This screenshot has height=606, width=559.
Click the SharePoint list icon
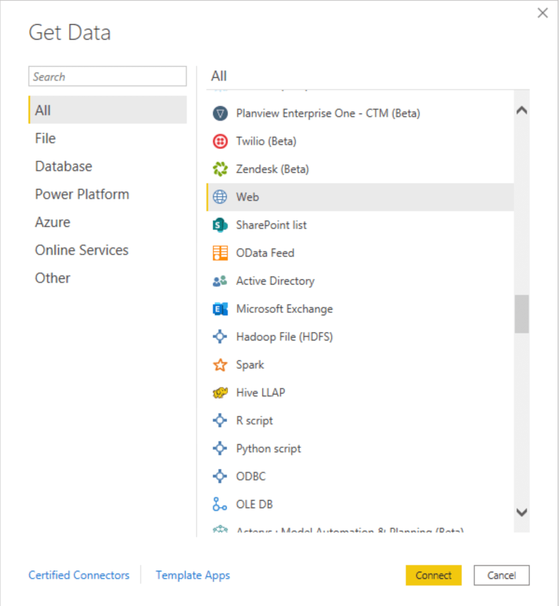(x=220, y=225)
